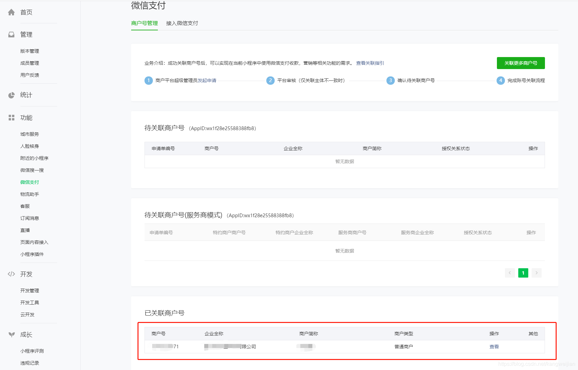Screen dimensions: 578x370
Task: Go to next page arrow in pagination
Action: (536, 273)
